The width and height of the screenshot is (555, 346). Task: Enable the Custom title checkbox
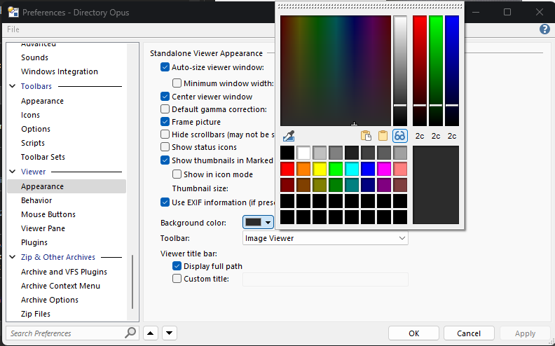[177, 279]
